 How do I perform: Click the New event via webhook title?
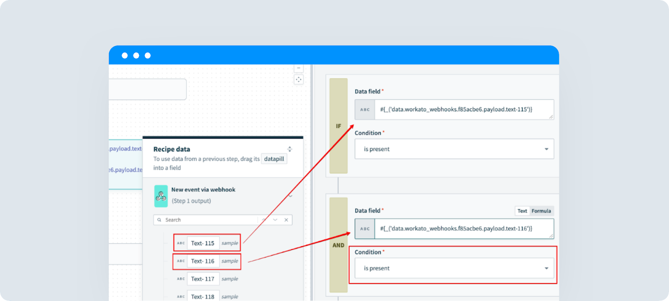pyautogui.click(x=203, y=190)
